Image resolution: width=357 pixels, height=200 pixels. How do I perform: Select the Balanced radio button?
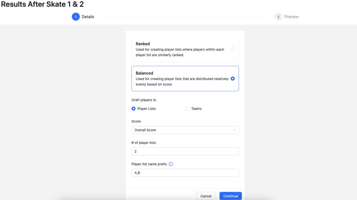click(233, 79)
